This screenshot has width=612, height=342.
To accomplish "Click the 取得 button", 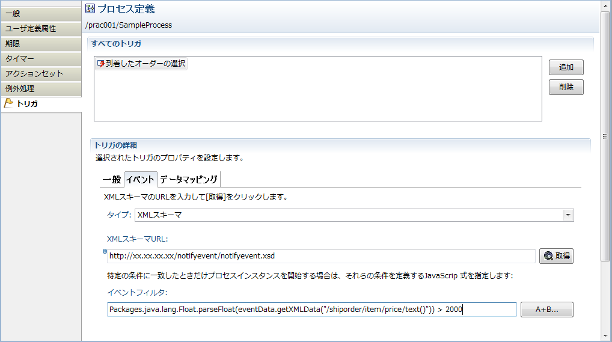I will click(x=556, y=256).
